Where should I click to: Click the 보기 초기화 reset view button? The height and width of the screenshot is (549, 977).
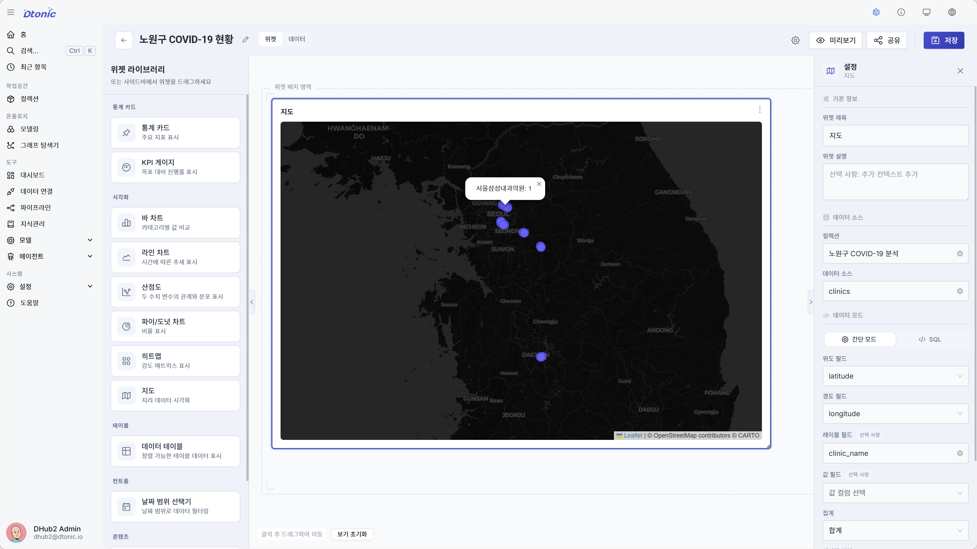[352, 534]
